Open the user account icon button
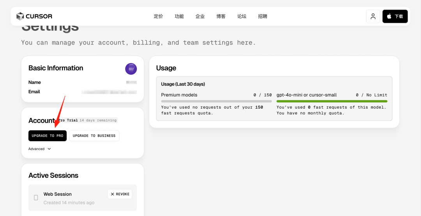Image resolution: width=421 pixels, height=216 pixels. [x=373, y=16]
